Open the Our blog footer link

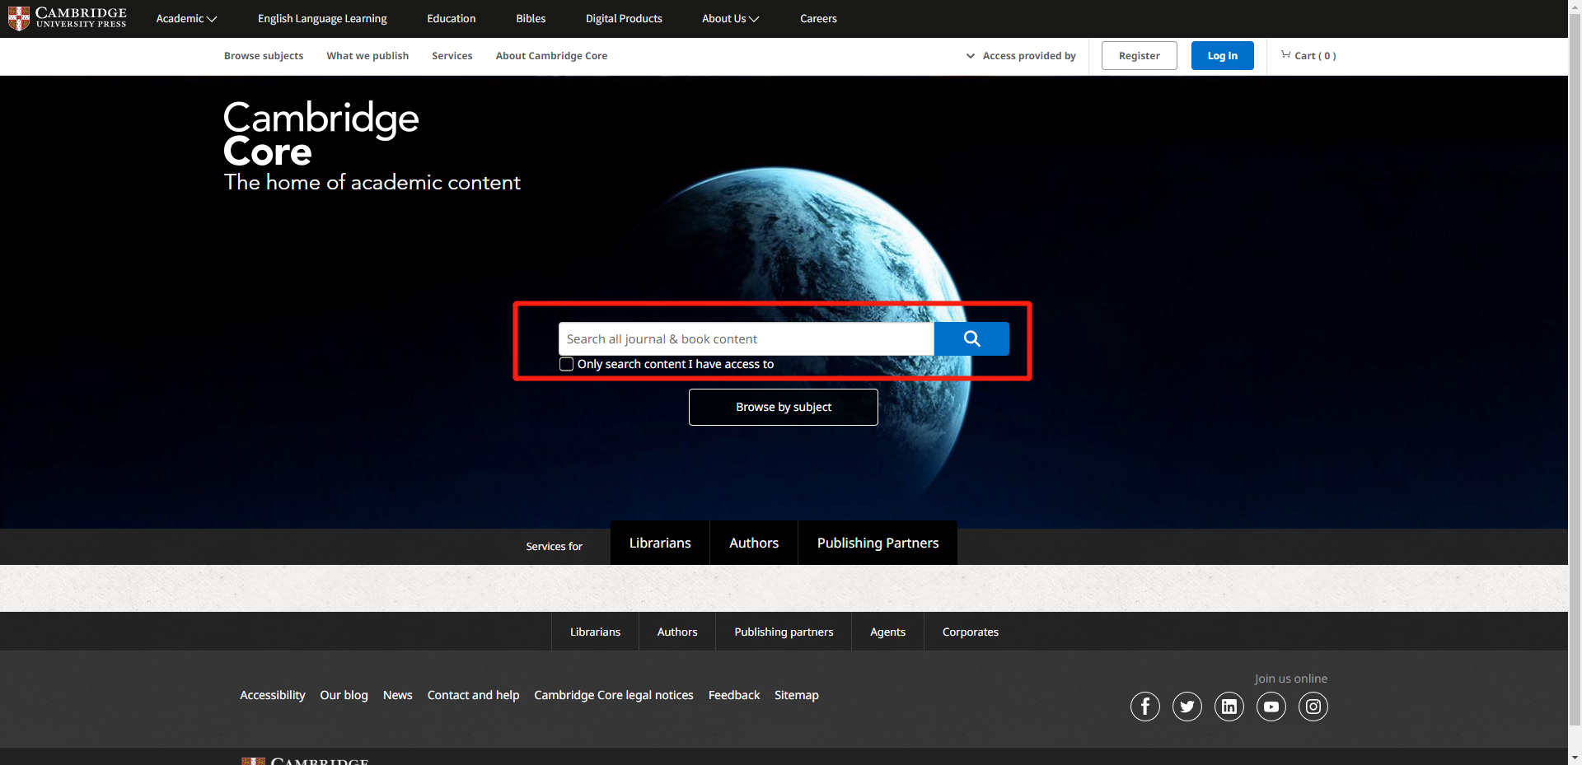344,695
